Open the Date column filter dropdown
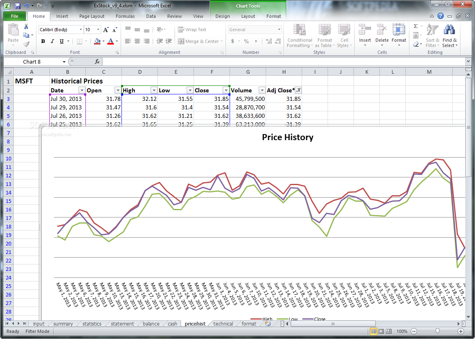Image resolution: width=475 pixels, height=339 pixels. pyautogui.click(x=82, y=90)
